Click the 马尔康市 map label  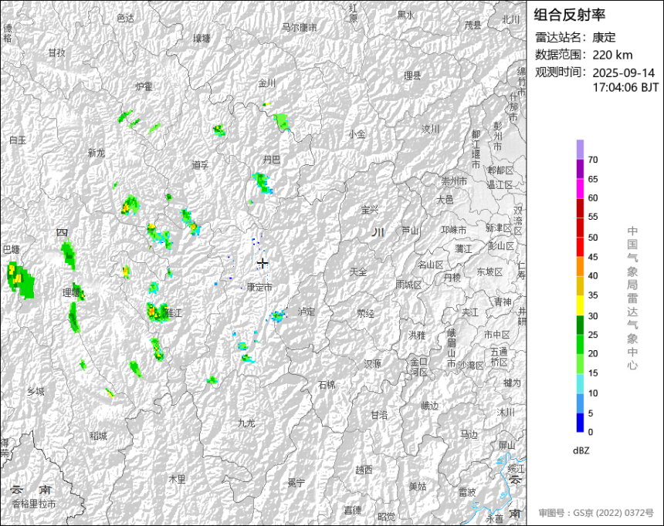pos(300,28)
